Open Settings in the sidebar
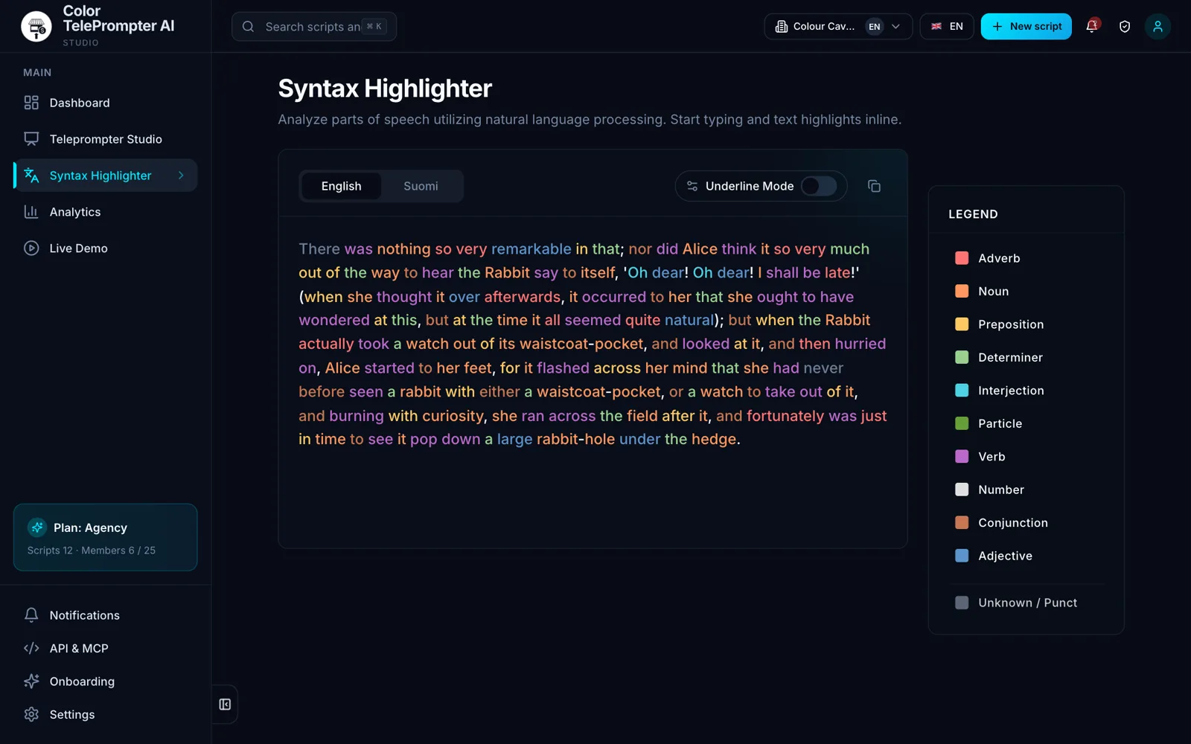1191x744 pixels. (105, 715)
